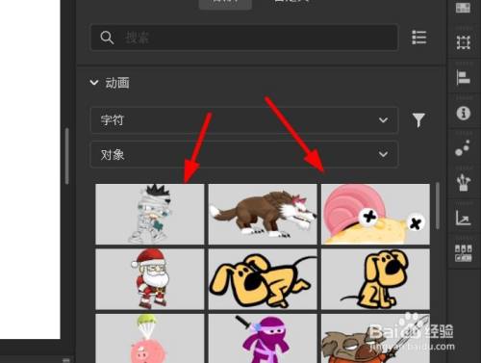Click the left panel vertical scrollbar
This screenshot has width=481, height=363.
coord(66,156)
